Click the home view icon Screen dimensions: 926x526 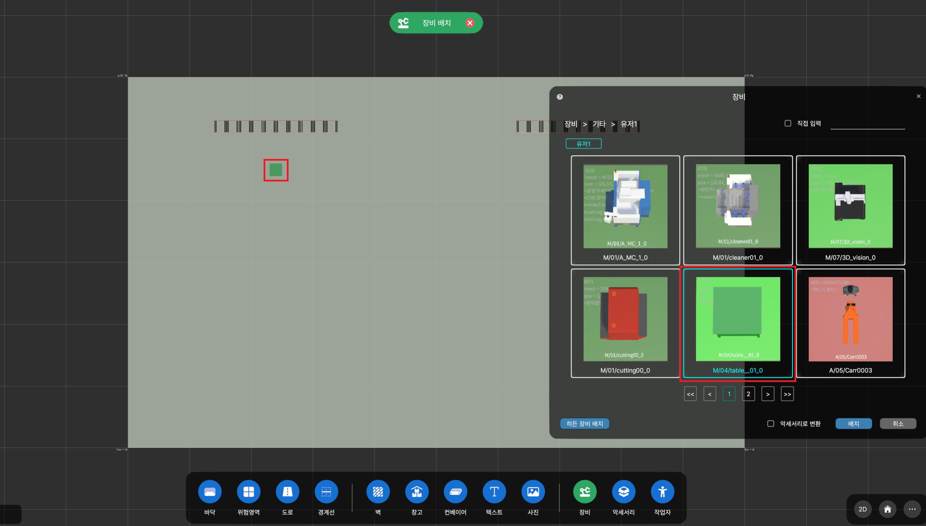tap(888, 509)
